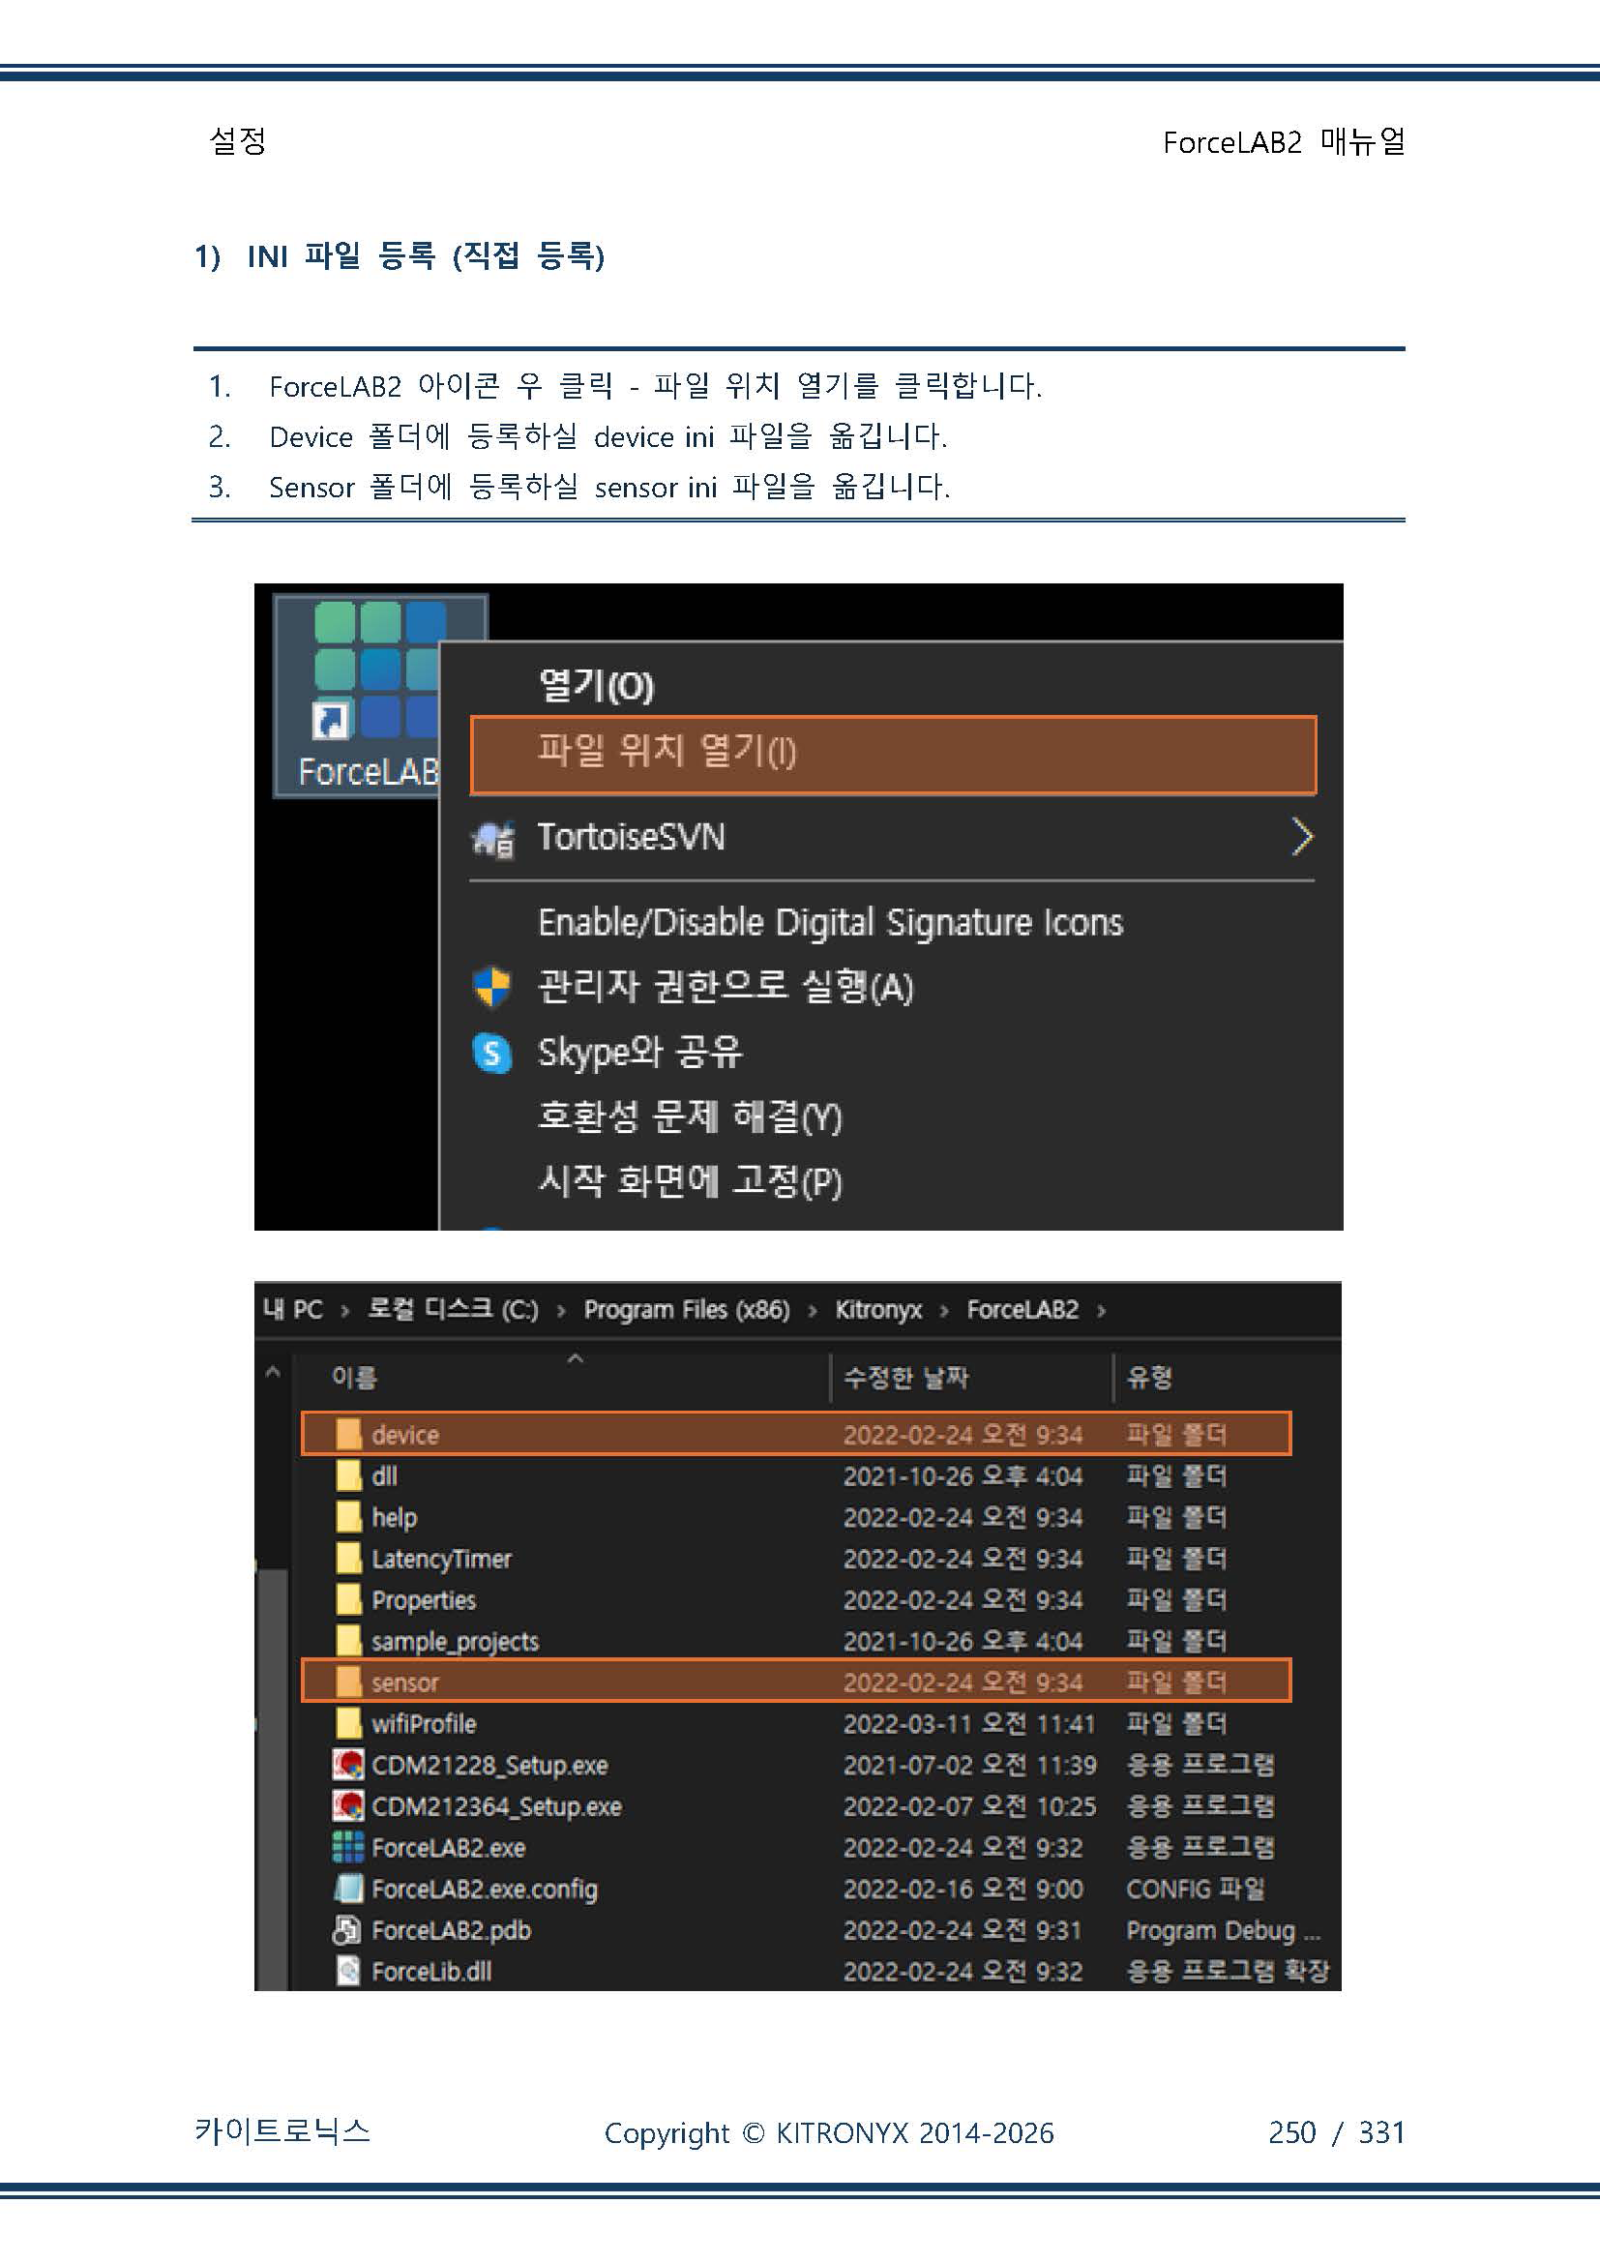Click the ForceLAB2.exe.config file icon
The height and width of the screenshot is (2263, 1600).
coord(348,1889)
